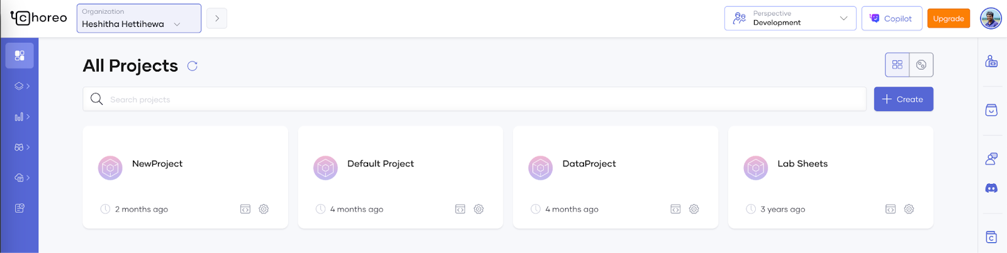
Task: Open the Organization dropdown for Heshitha Hettihewa
Action: [138, 18]
